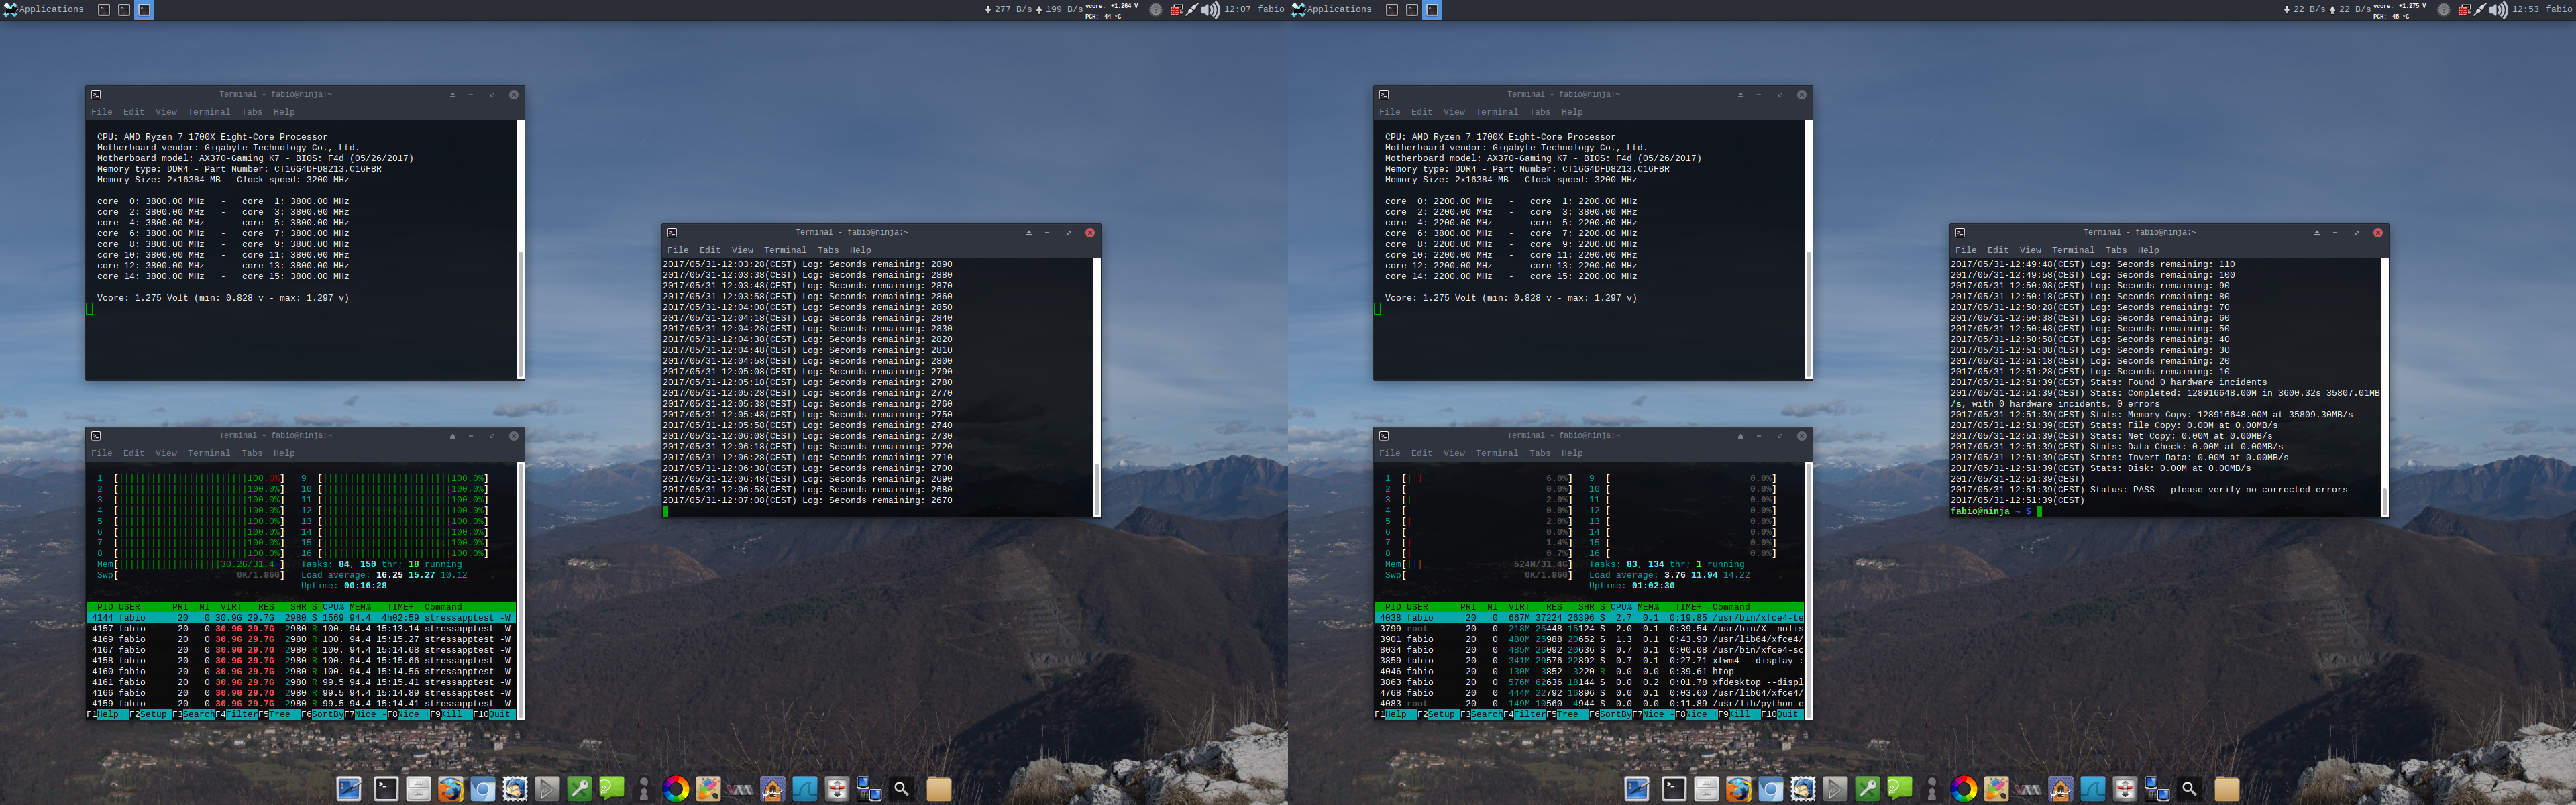This screenshot has height=805, width=2576.
Task: Click the volume speaker icon beside the 12:07 clock
Action: pos(1210,10)
